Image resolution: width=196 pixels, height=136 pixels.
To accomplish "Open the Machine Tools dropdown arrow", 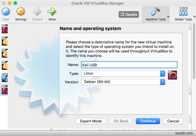I will pos(168,17).
